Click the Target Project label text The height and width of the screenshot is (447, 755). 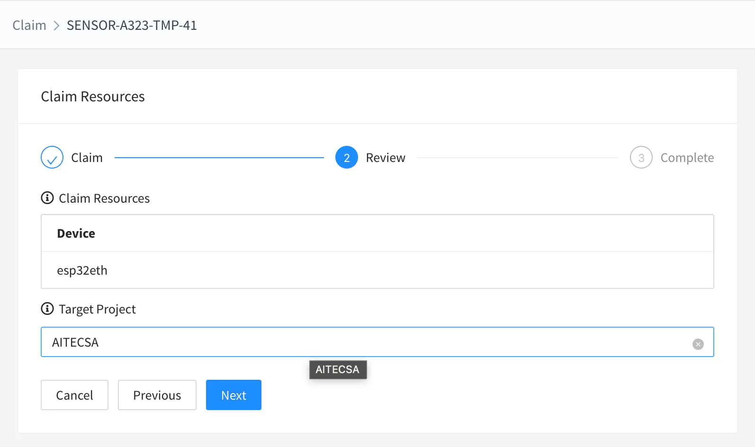97,309
